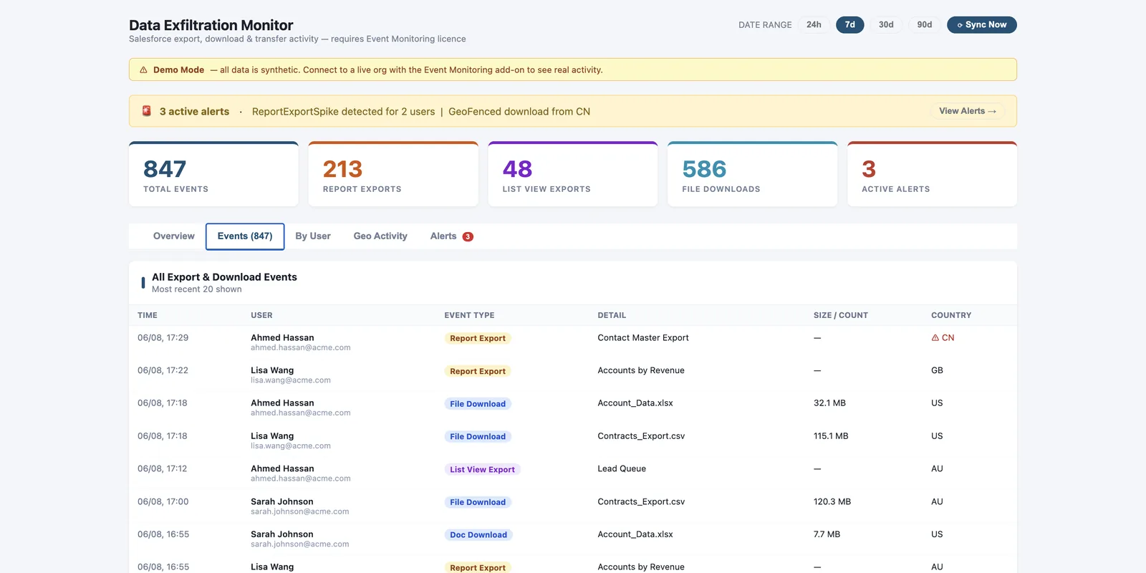This screenshot has height=573, width=1146.
Task: Click the EVENT TYPE column header
Action: point(469,315)
